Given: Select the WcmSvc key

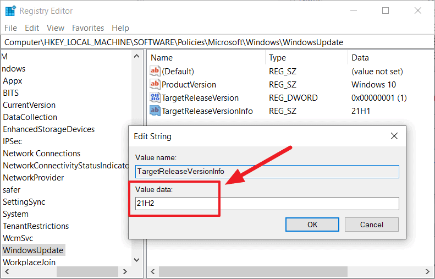Looking at the screenshot, I should (x=18, y=238).
